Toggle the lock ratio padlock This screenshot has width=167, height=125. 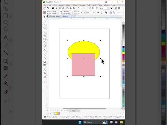pyautogui.click(x=81, y=12)
